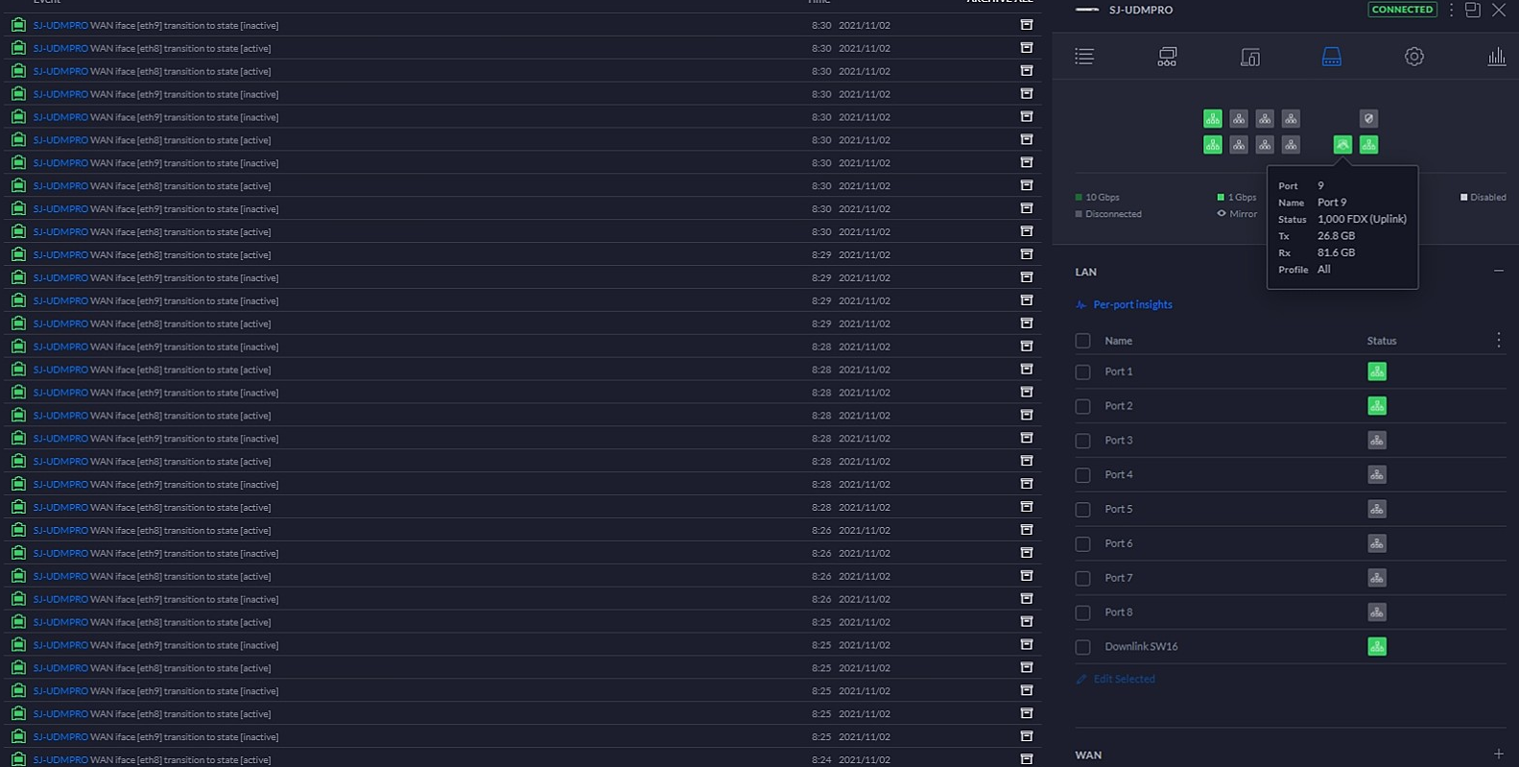The width and height of the screenshot is (1519, 767).
Task: Open the Details list tab icon
Action: tap(1084, 57)
